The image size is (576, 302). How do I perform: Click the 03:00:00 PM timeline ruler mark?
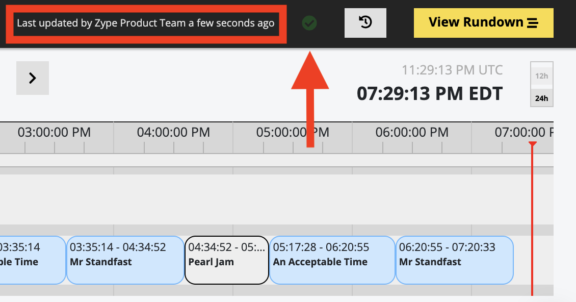click(x=55, y=133)
